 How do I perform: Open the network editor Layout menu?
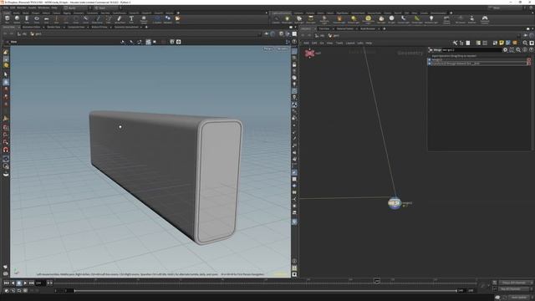tap(350, 43)
